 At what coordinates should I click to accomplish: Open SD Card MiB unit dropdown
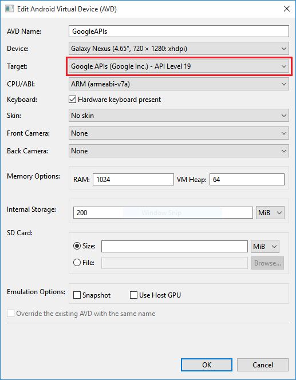[x=265, y=247]
